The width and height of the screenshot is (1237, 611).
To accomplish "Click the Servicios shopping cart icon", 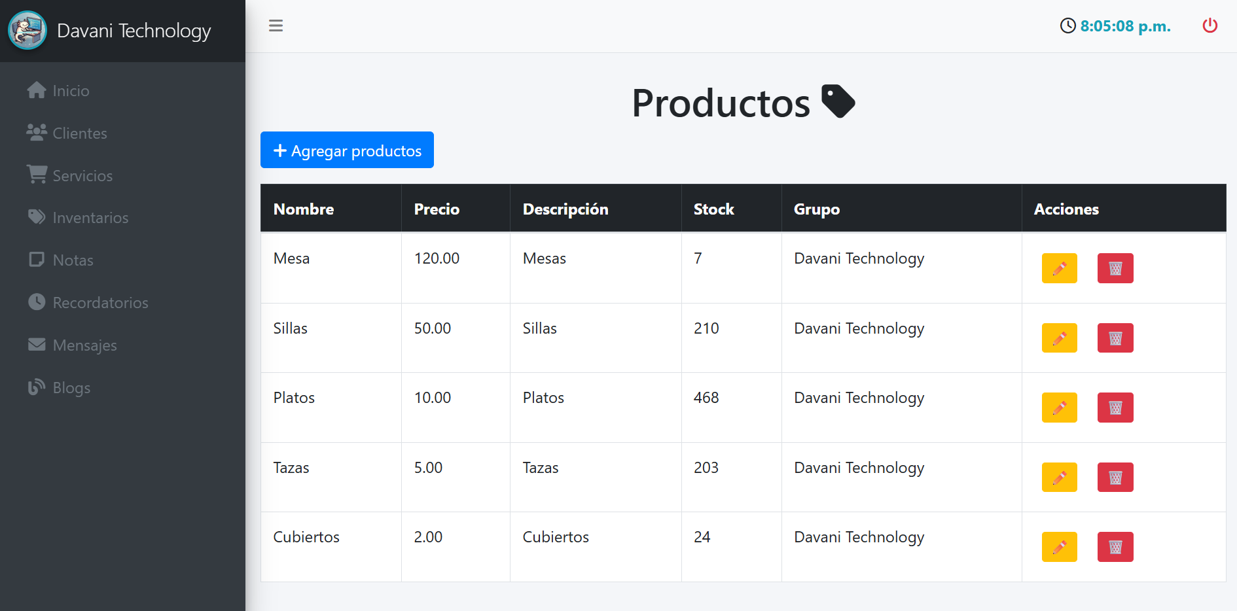I will point(37,175).
